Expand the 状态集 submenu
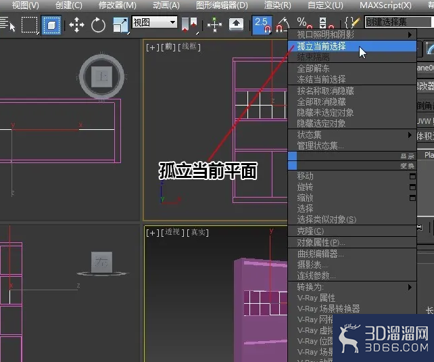The image size is (434, 362). [x=352, y=135]
